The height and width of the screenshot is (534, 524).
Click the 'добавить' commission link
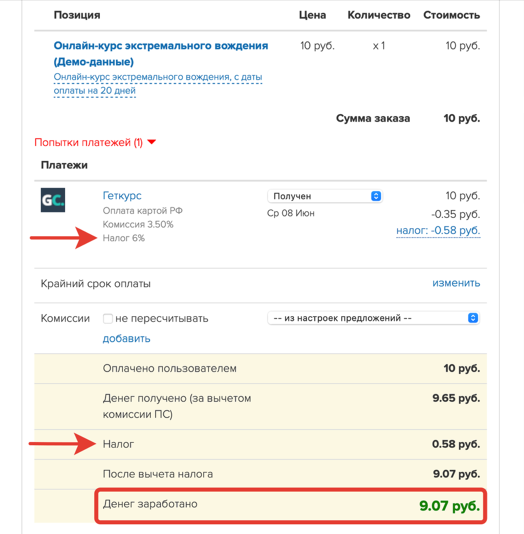(127, 339)
